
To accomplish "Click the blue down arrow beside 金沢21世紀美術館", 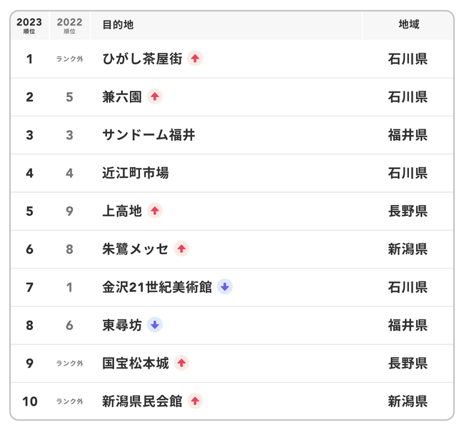I will click(x=225, y=286).
